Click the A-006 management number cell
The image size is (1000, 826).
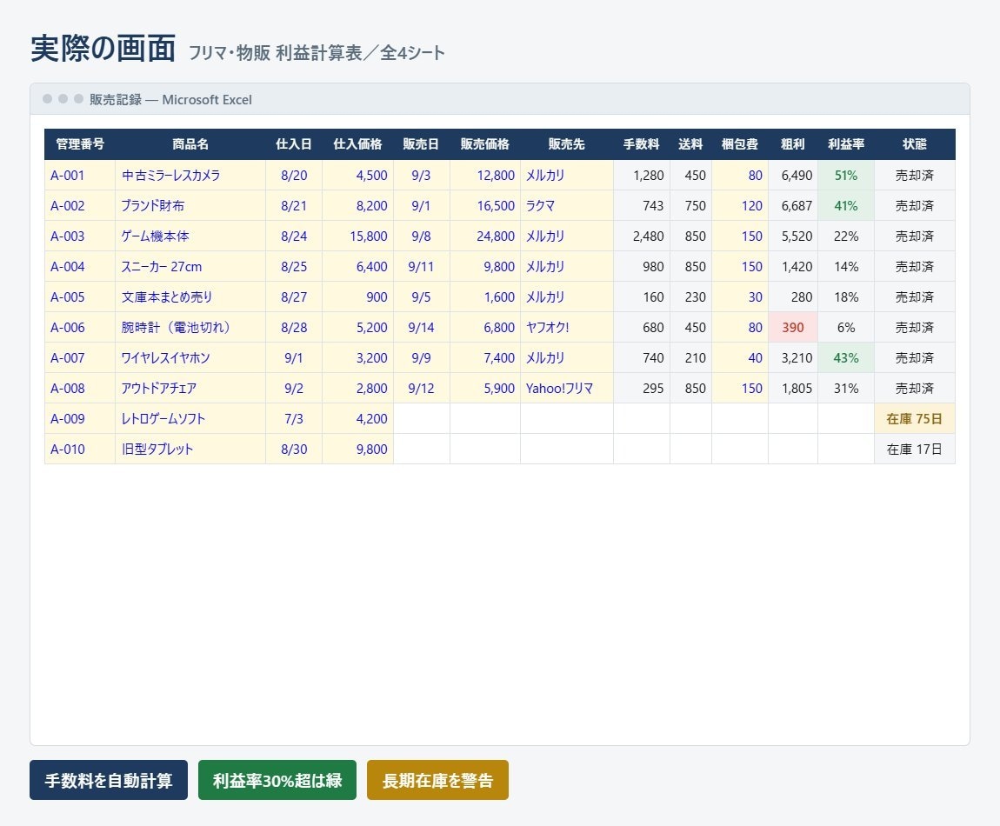pyautogui.click(x=80, y=327)
